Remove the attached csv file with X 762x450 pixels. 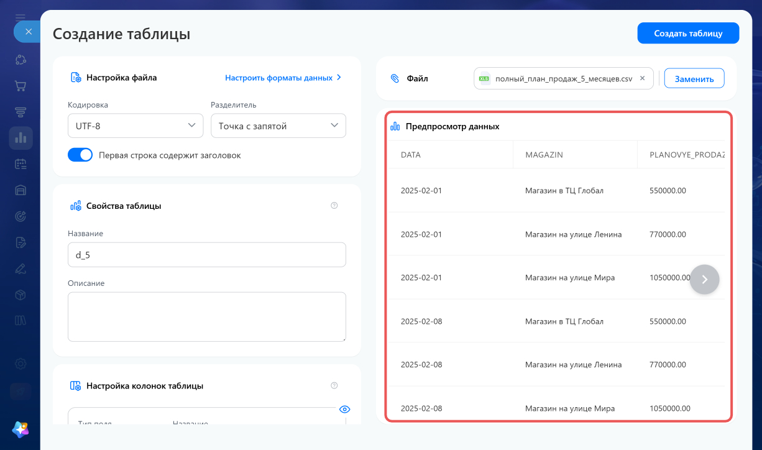[643, 78]
